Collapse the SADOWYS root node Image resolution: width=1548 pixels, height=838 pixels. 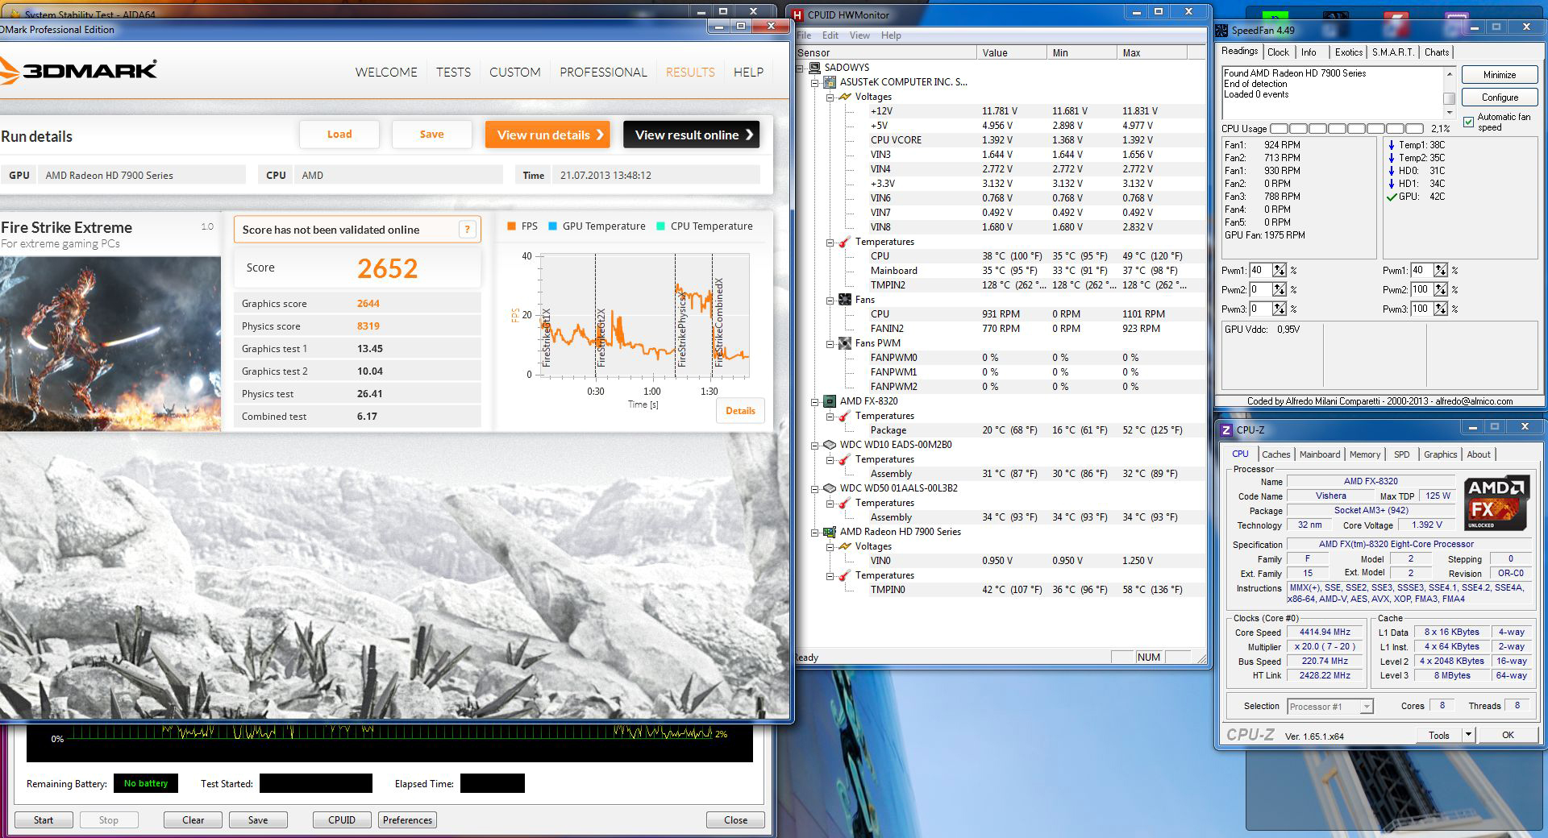pyautogui.click(x=800, y=68)
